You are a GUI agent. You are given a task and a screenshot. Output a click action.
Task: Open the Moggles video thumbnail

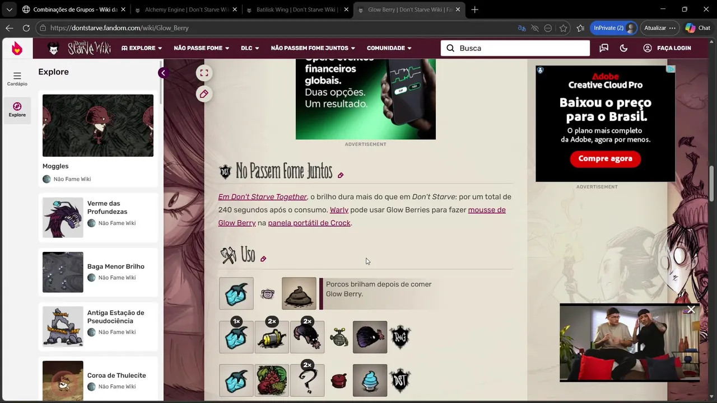98,125
